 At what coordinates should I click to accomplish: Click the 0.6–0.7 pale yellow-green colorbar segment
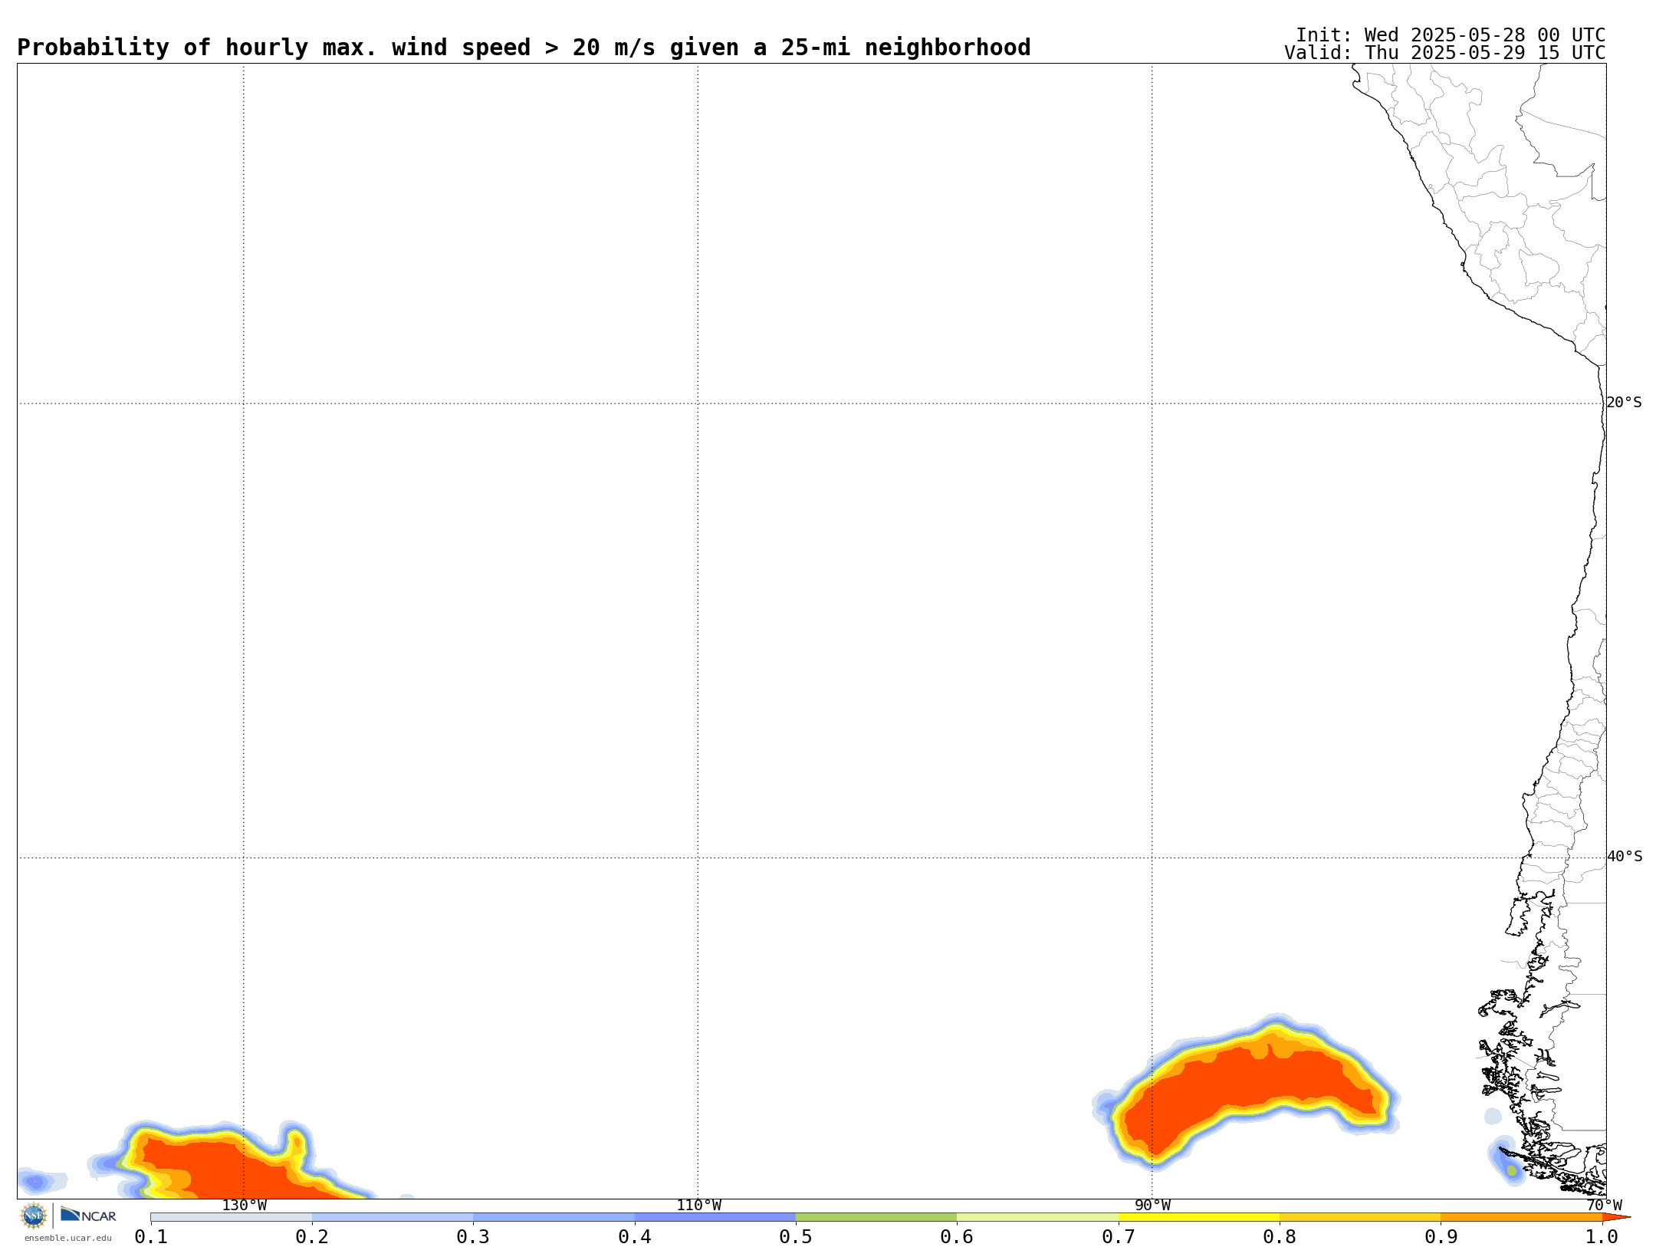pos(1037,1217)
